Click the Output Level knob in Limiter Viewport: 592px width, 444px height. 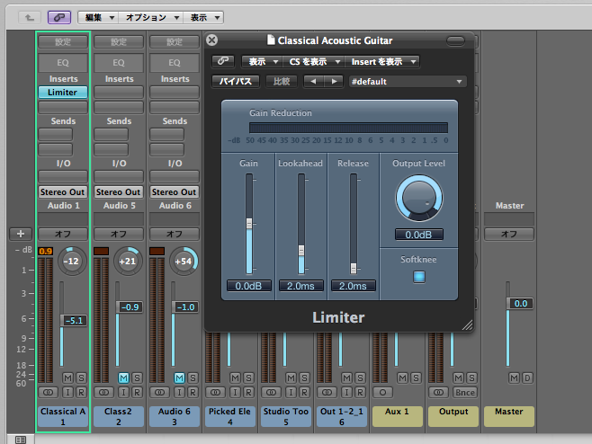418,198
